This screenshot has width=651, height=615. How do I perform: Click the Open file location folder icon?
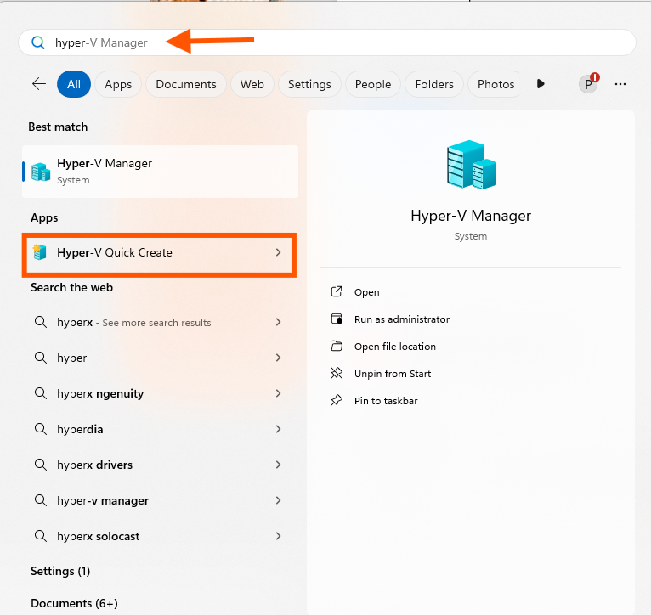(337, 346)
